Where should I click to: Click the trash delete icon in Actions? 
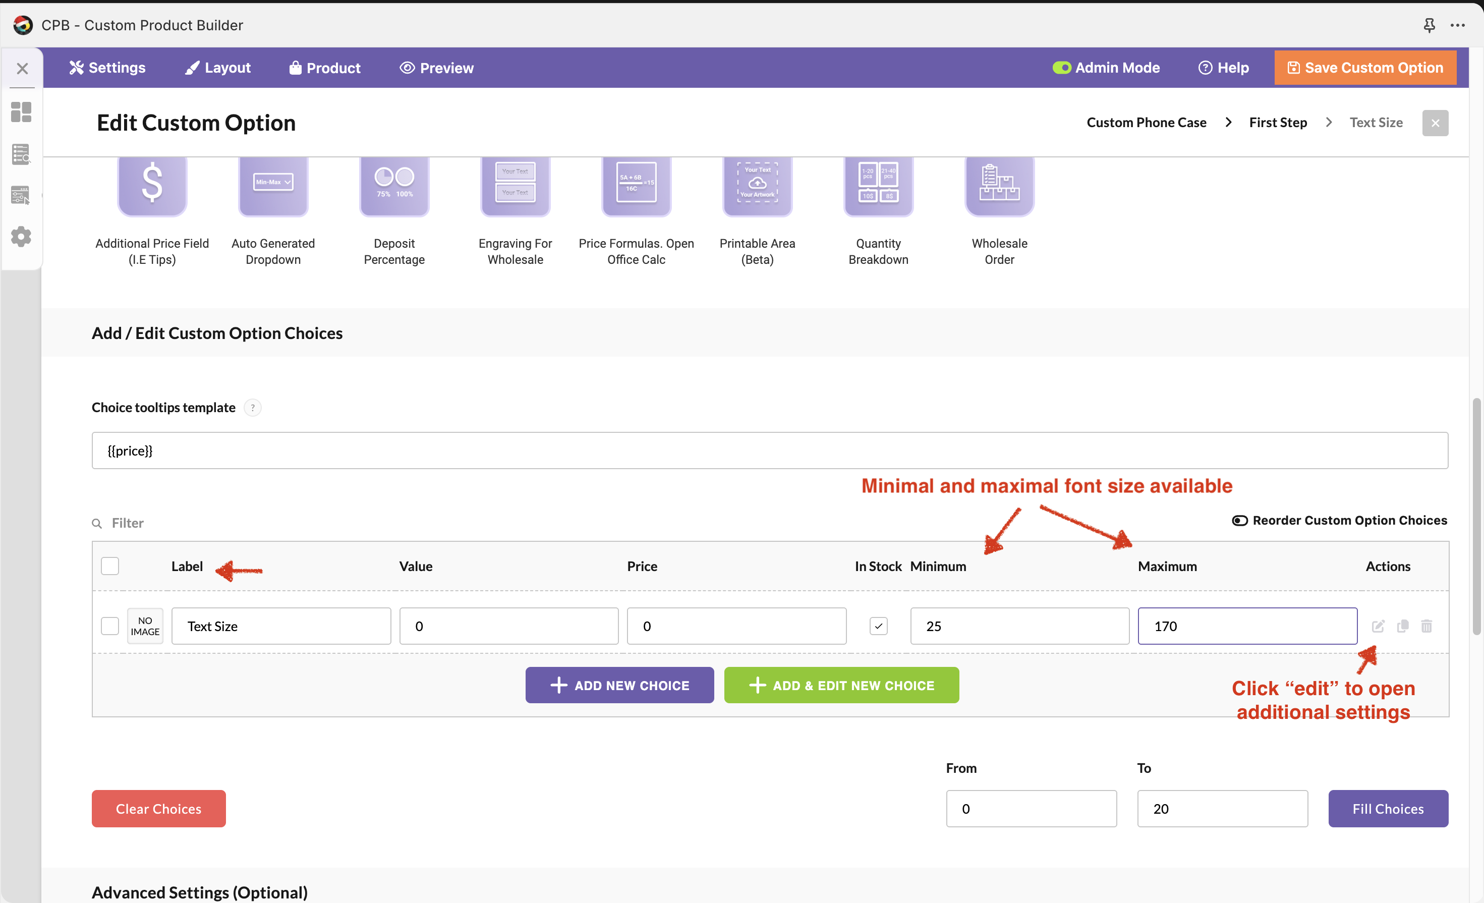[1427, 626]
